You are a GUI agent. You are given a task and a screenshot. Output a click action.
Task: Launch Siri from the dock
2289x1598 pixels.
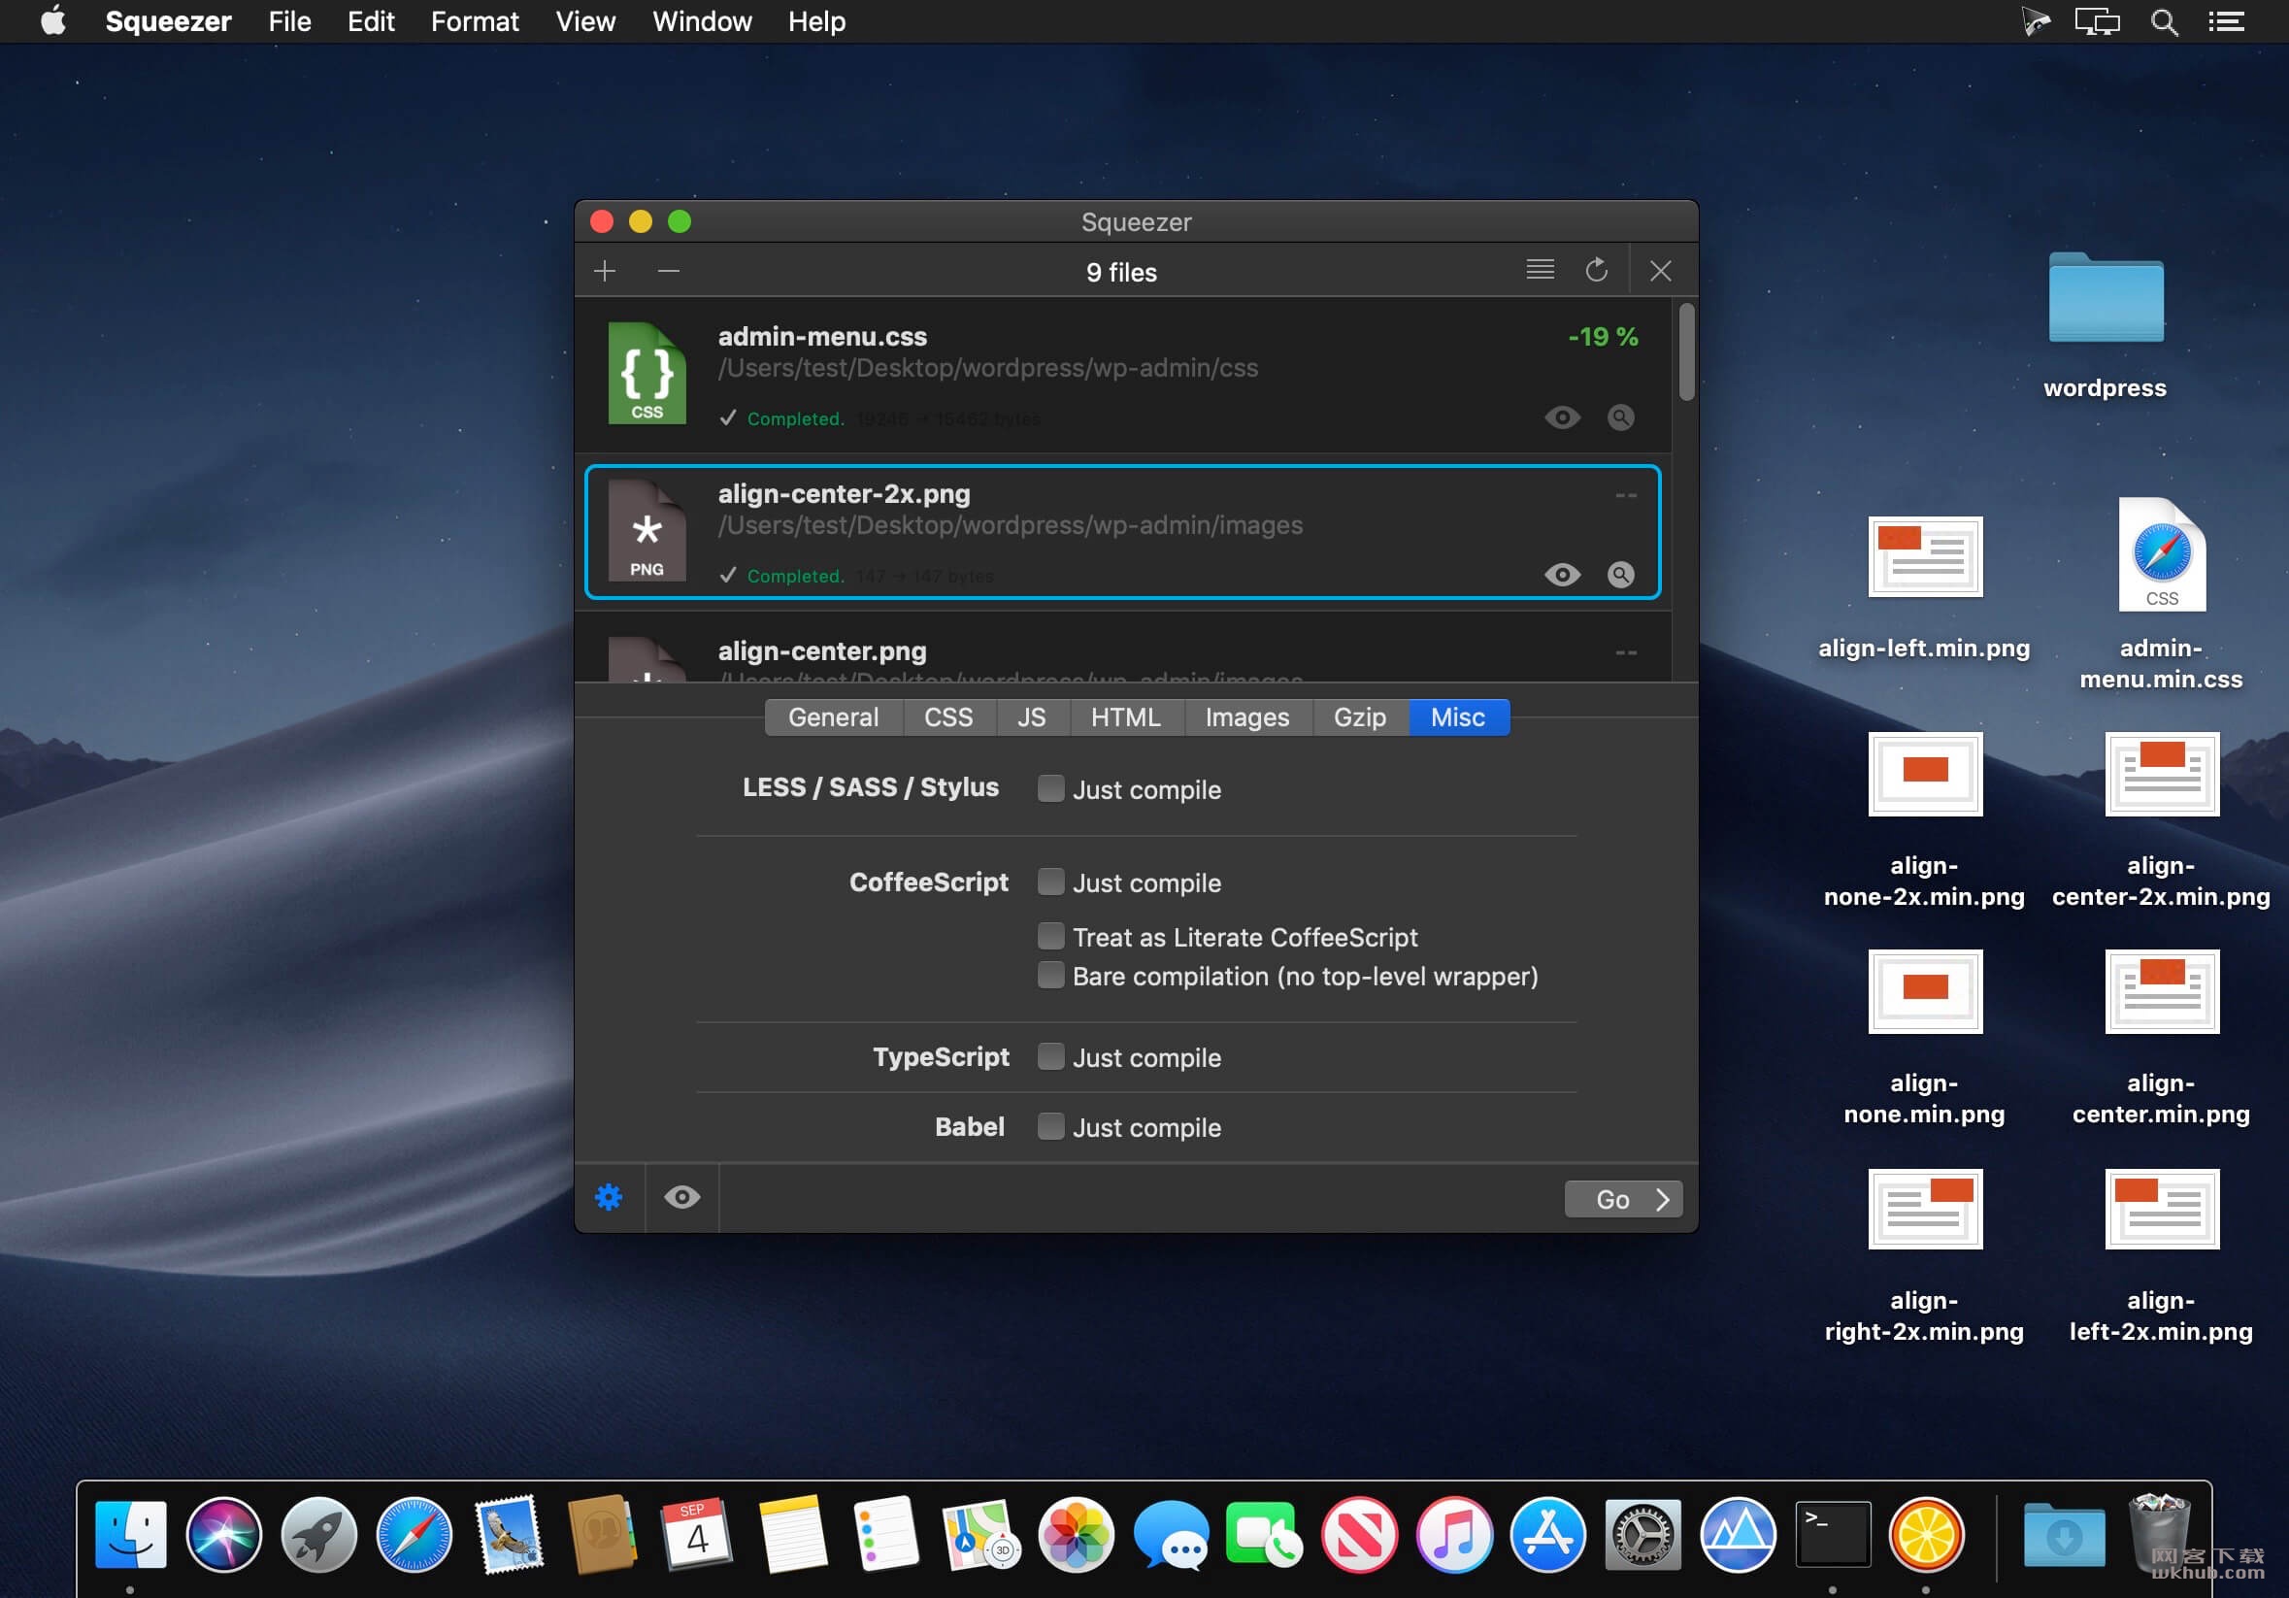[224, 1534]
